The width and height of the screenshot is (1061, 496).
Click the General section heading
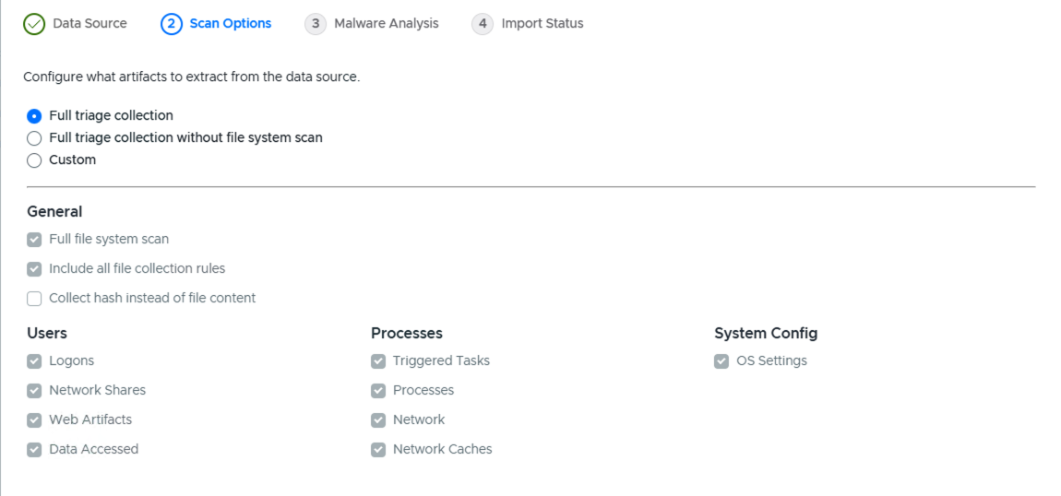pos(54,211)
